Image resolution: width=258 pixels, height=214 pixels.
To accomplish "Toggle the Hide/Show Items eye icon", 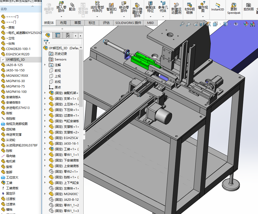I will click(x=236, y=24).
